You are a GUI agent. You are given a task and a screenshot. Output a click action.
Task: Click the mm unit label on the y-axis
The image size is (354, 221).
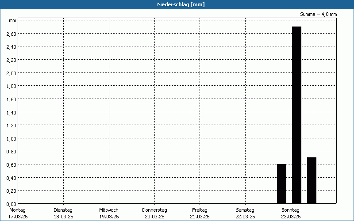click(13, 21)
